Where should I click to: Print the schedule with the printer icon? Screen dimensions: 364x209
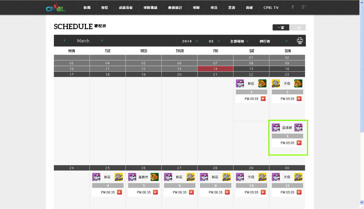coord(300,41)
